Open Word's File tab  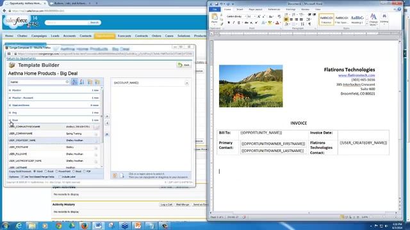click(x=215, y=10)
